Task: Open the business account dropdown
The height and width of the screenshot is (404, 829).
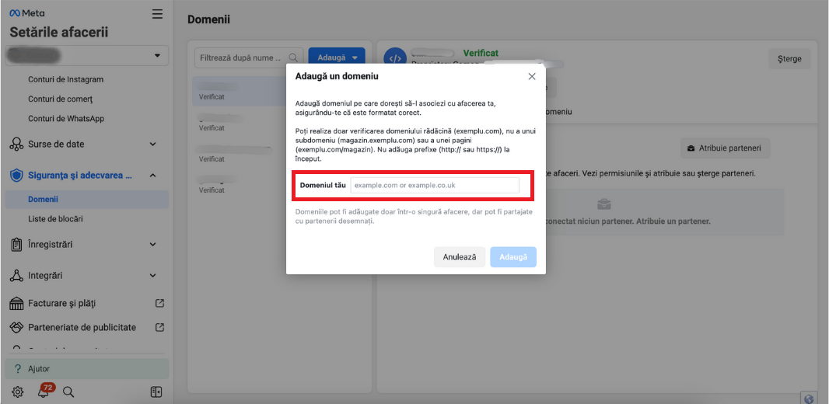Action: coord(87,56)
